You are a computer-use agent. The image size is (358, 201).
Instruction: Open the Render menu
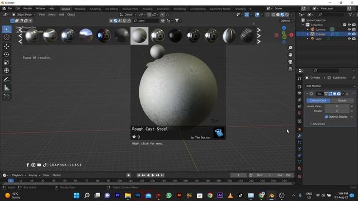(28, 8)
